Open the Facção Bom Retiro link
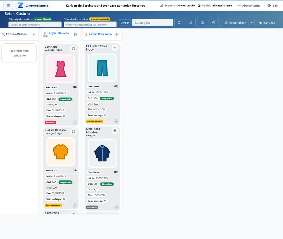This screenshot has height=239, width=283. pos(100,34)
